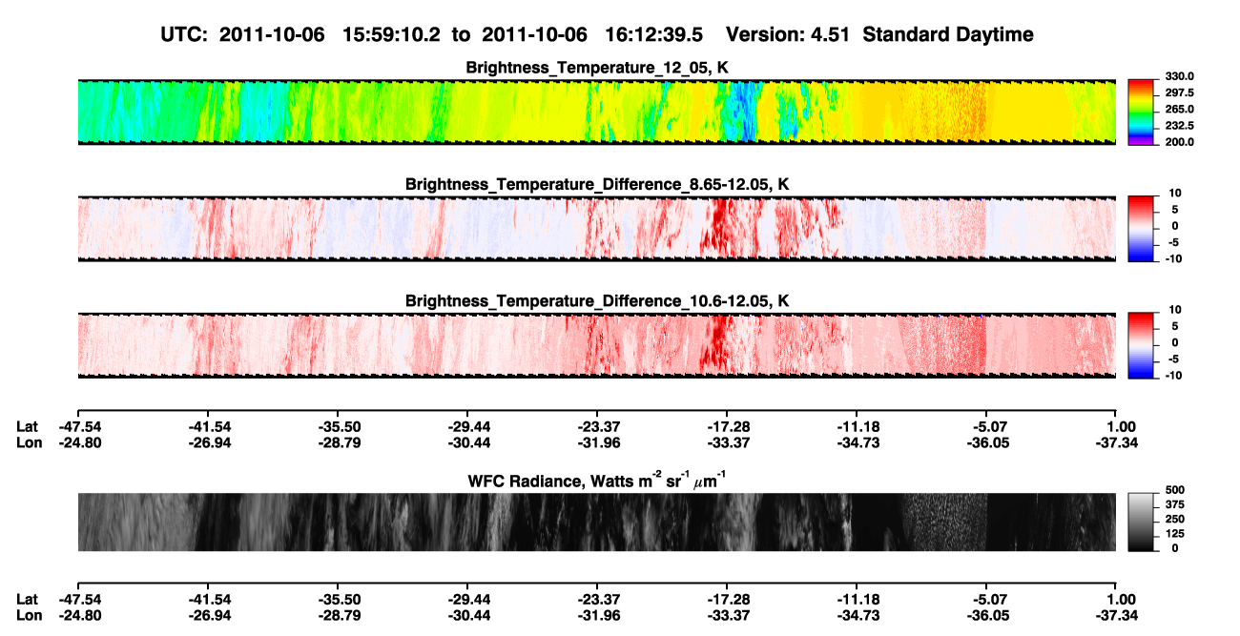Click the '10' tick of 10.6-12.05 colorbar
Viewport: 1240px width, 636px height.
(1175, 310)
